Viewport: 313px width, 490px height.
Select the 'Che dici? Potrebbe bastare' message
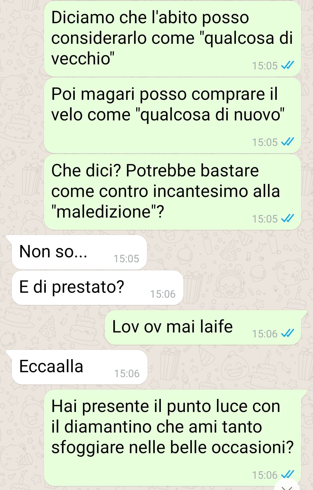point(172,192)
